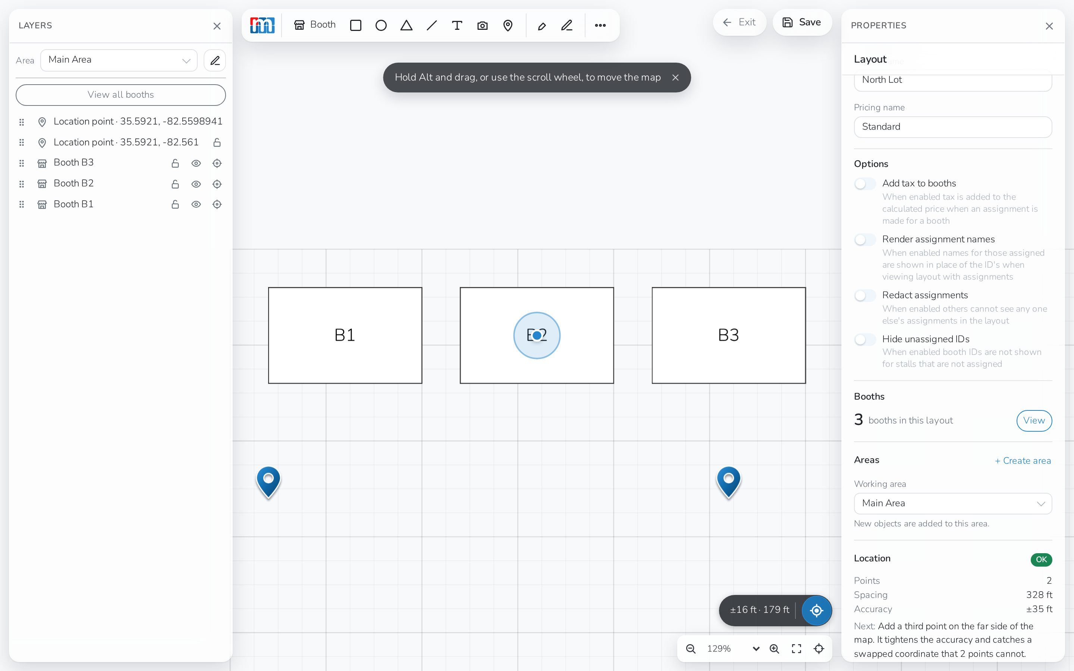Hide Booth B2 using its eye icon
This screenshot has height=671, width=1074.
(196, 184)
